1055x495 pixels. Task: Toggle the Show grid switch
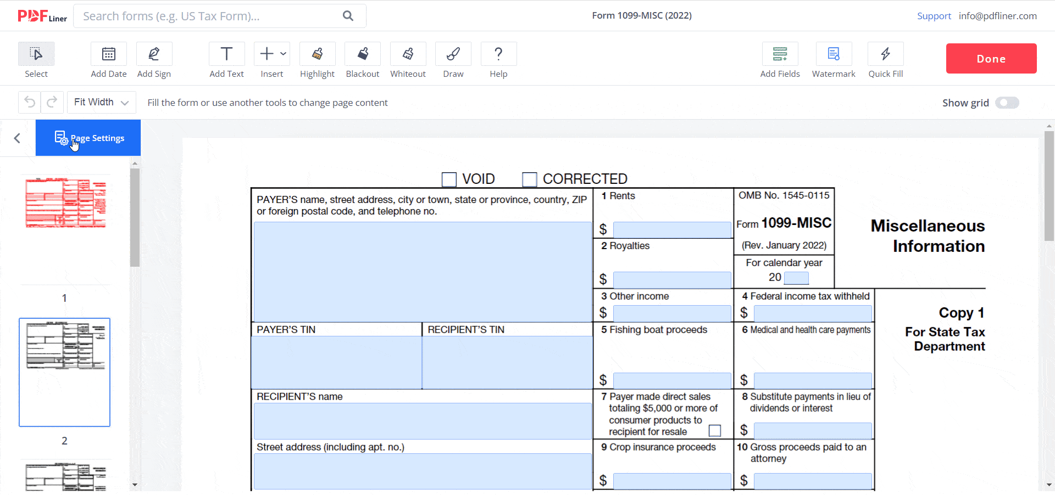(x=1007, y=103)
